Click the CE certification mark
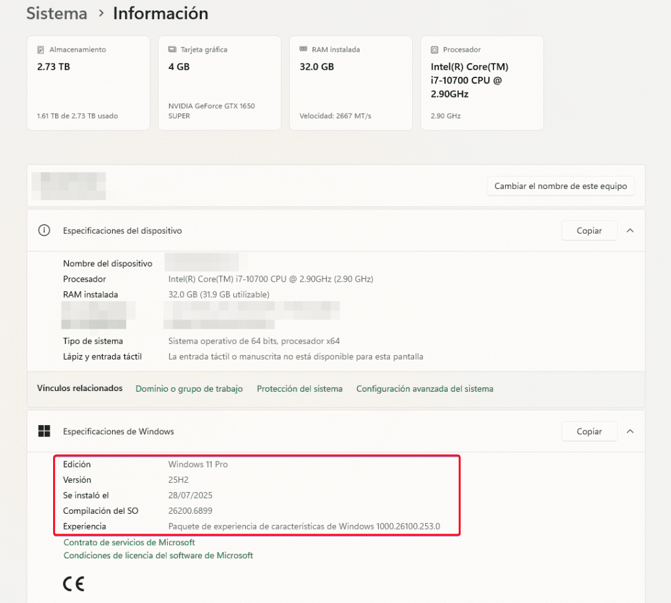 pos(73,583)
